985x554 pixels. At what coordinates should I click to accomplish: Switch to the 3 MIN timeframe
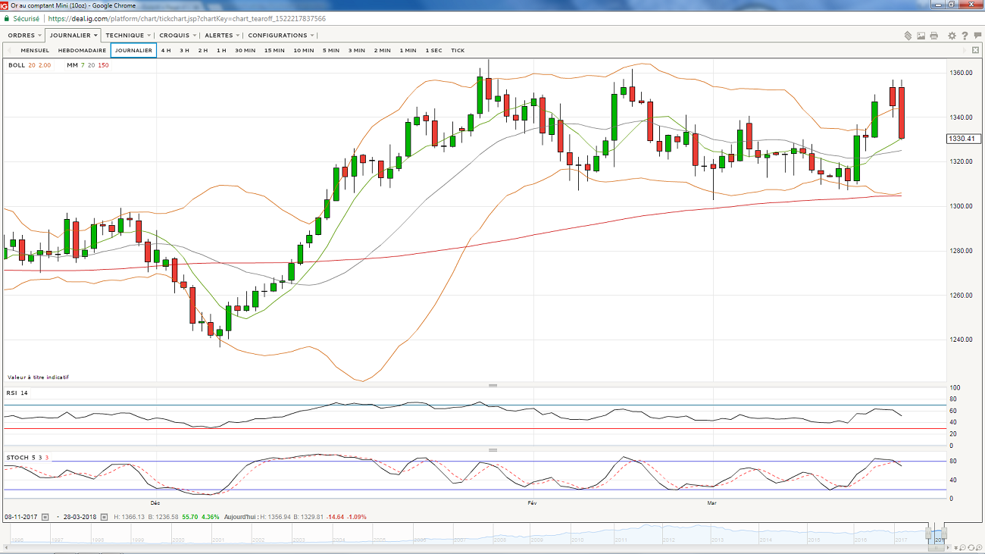tap(356, 51)
